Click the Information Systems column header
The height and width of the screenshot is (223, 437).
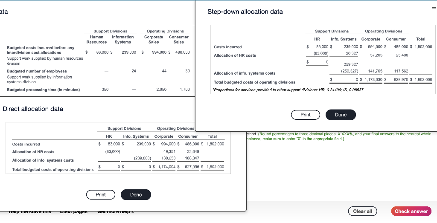[122, 40]
